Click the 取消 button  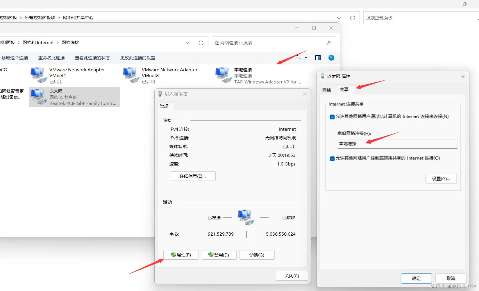coord(451,279)
